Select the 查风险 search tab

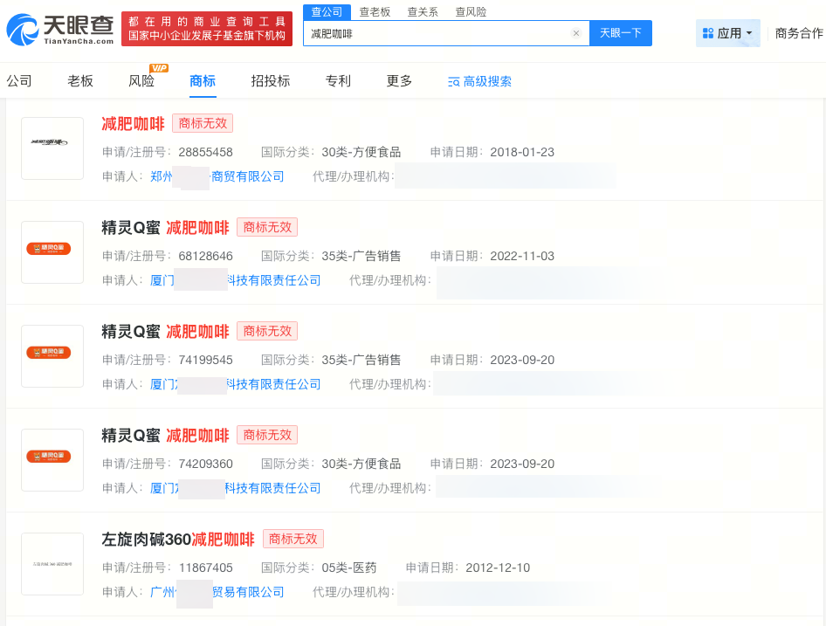coord(471,11)
